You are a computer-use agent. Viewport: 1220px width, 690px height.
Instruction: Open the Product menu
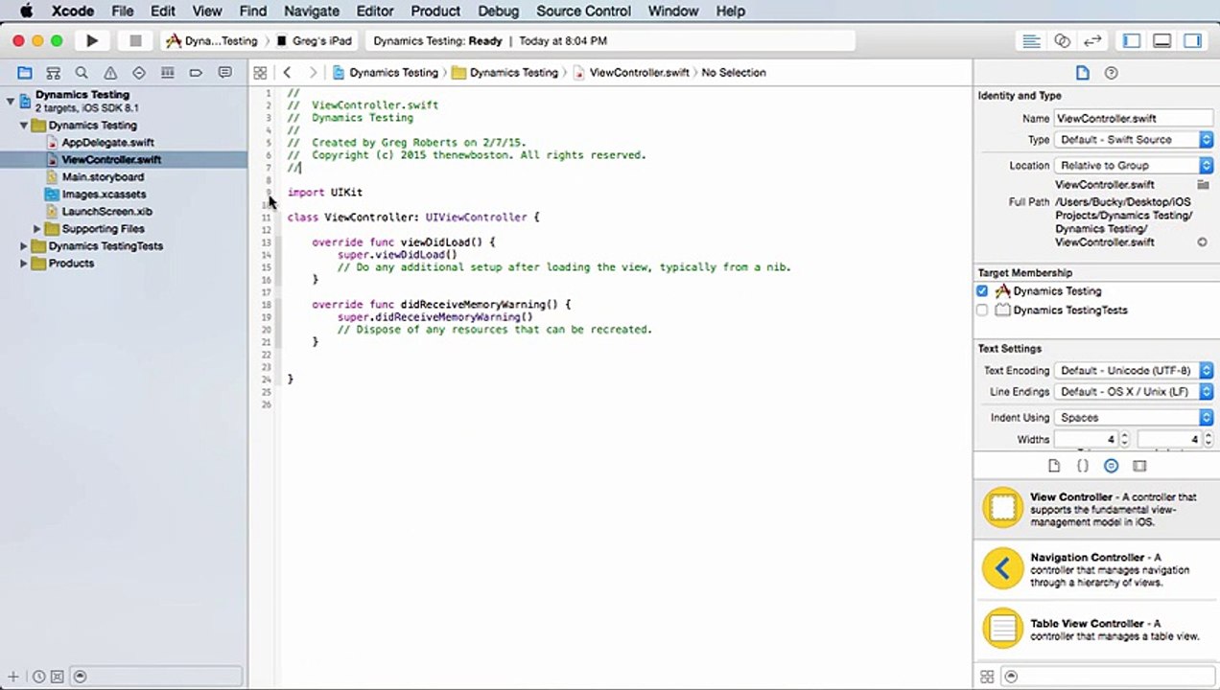click(x=435, y=11)
